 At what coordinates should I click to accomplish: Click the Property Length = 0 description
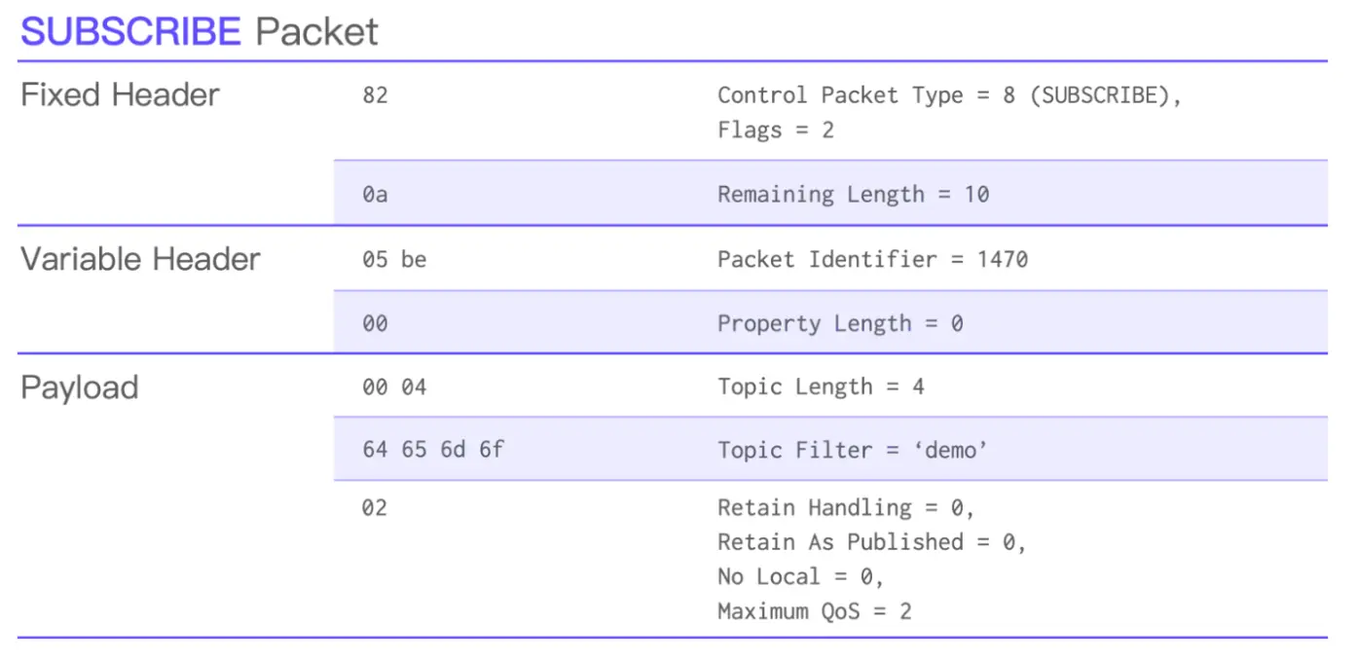pos(840,323)
